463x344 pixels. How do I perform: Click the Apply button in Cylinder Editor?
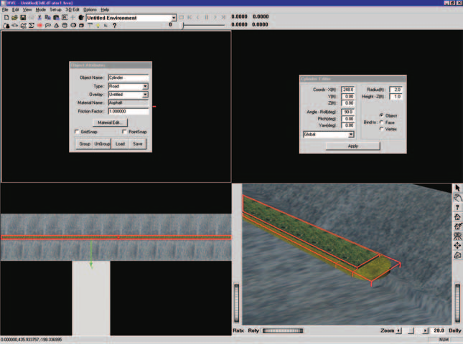point(353,146)
